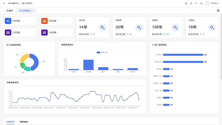Select the 近期待修 tab
The width and height of the screenshot is (222, 125).
[x=10, y=122]
